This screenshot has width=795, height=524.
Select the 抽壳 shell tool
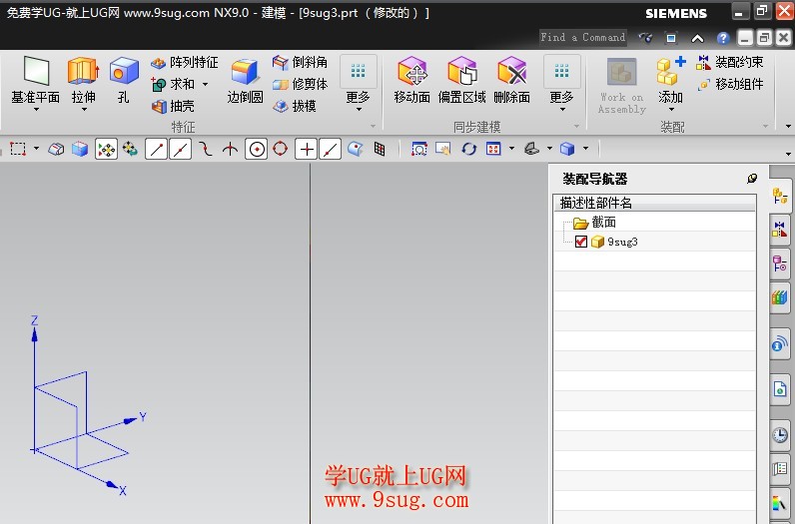tap(173, 106)
